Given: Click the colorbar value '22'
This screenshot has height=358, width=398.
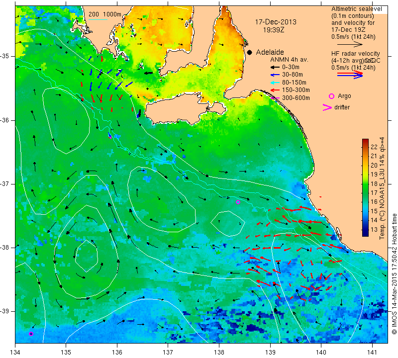Looking at the screenshot, I should pyautogui.click(x=374, y=147).
